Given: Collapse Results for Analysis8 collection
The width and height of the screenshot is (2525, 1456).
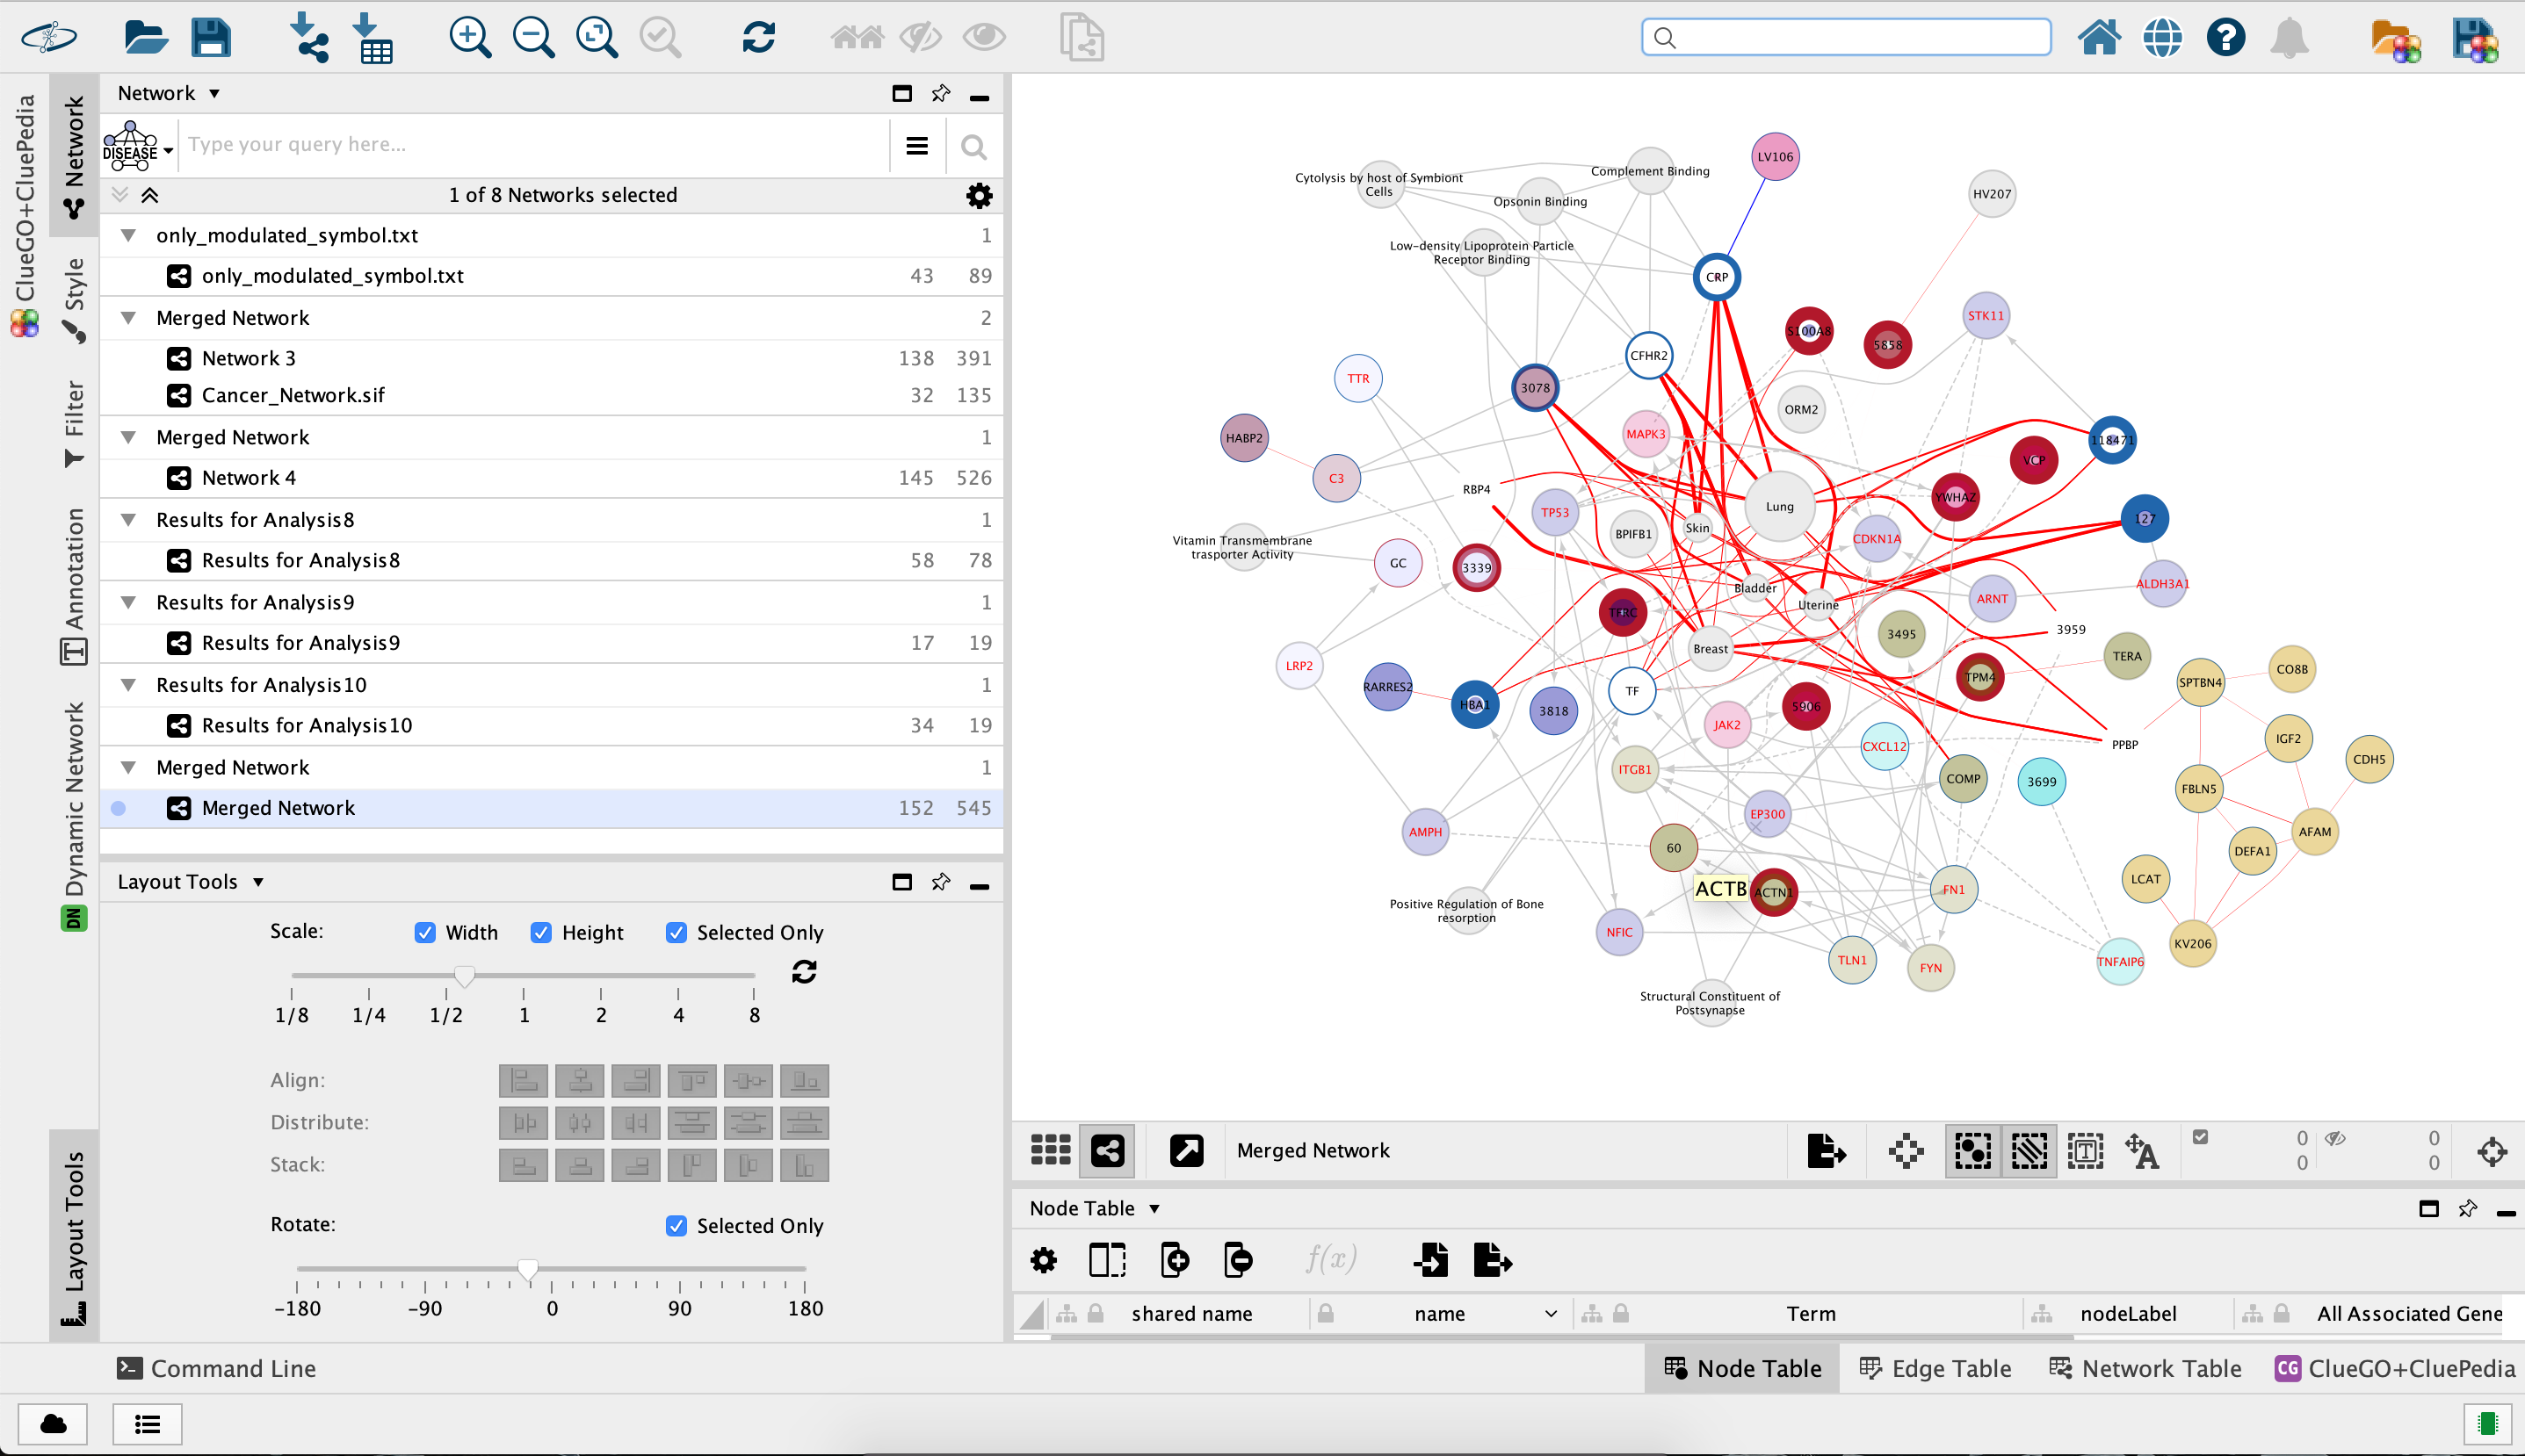Looking at the screenshot, I should (128, 520).
